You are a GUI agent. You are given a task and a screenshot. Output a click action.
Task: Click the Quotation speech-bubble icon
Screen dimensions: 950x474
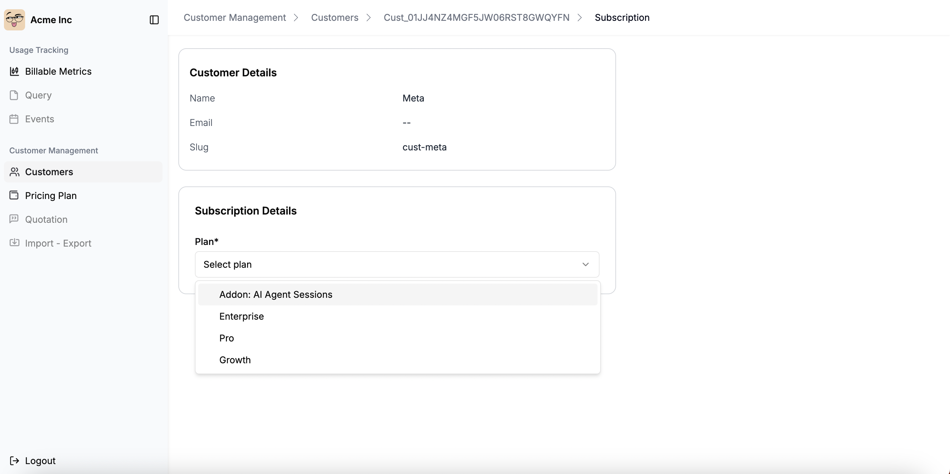pyautogui.click(x=14, y=219)
